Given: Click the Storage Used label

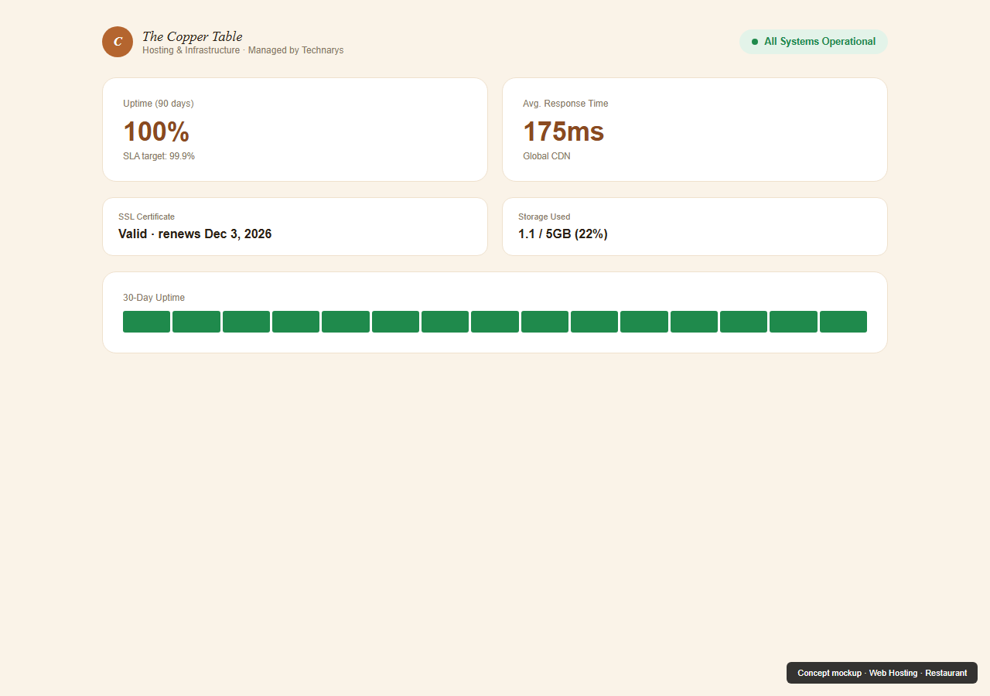Looking at the screenshot, I should (x=544, y=217).
